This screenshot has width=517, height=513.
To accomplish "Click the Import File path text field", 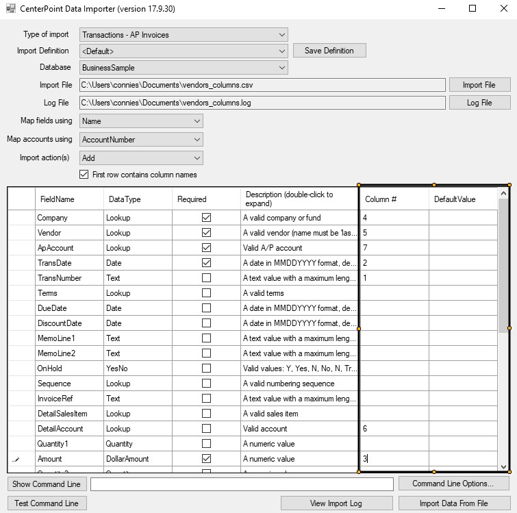I will [262, 85].
